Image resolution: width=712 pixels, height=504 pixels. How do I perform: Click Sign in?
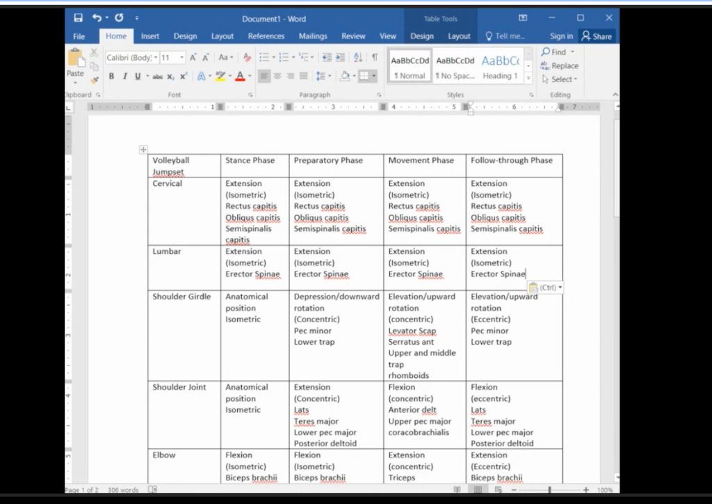click(x=561, y=36)
